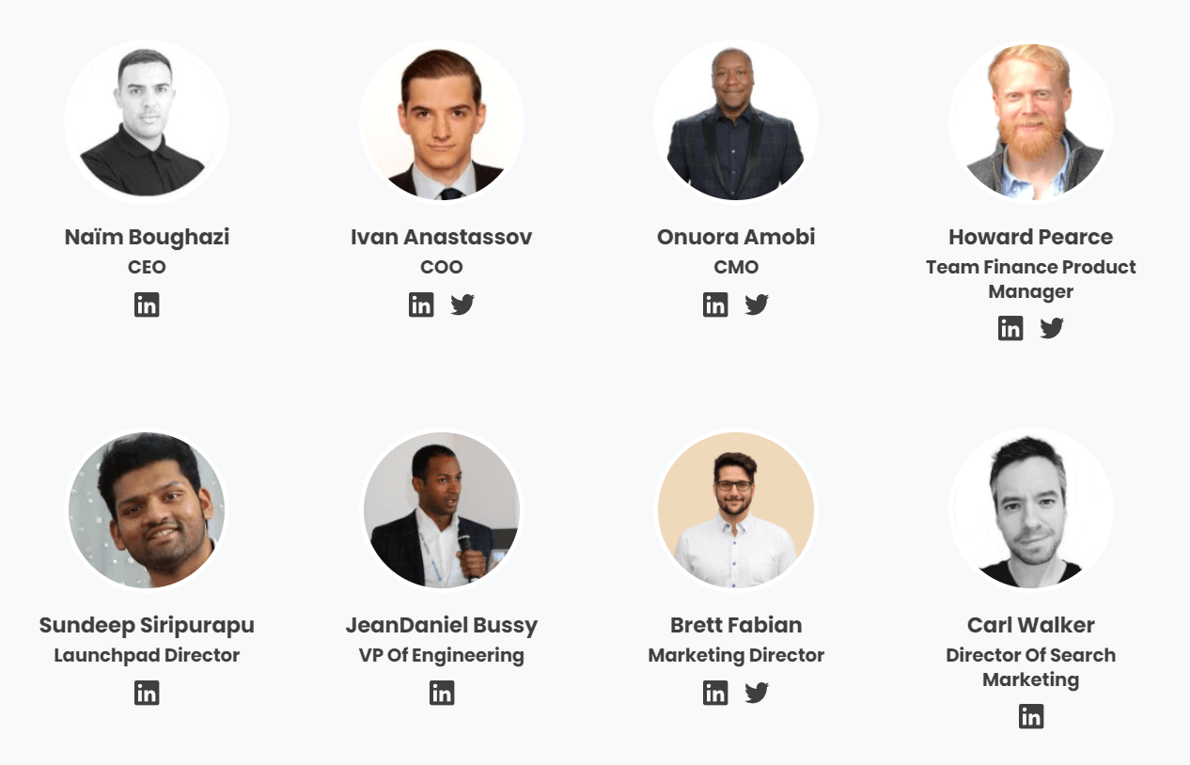
Task: Open Ivan Anastassov's Twitter page
Action: point(462,304)
